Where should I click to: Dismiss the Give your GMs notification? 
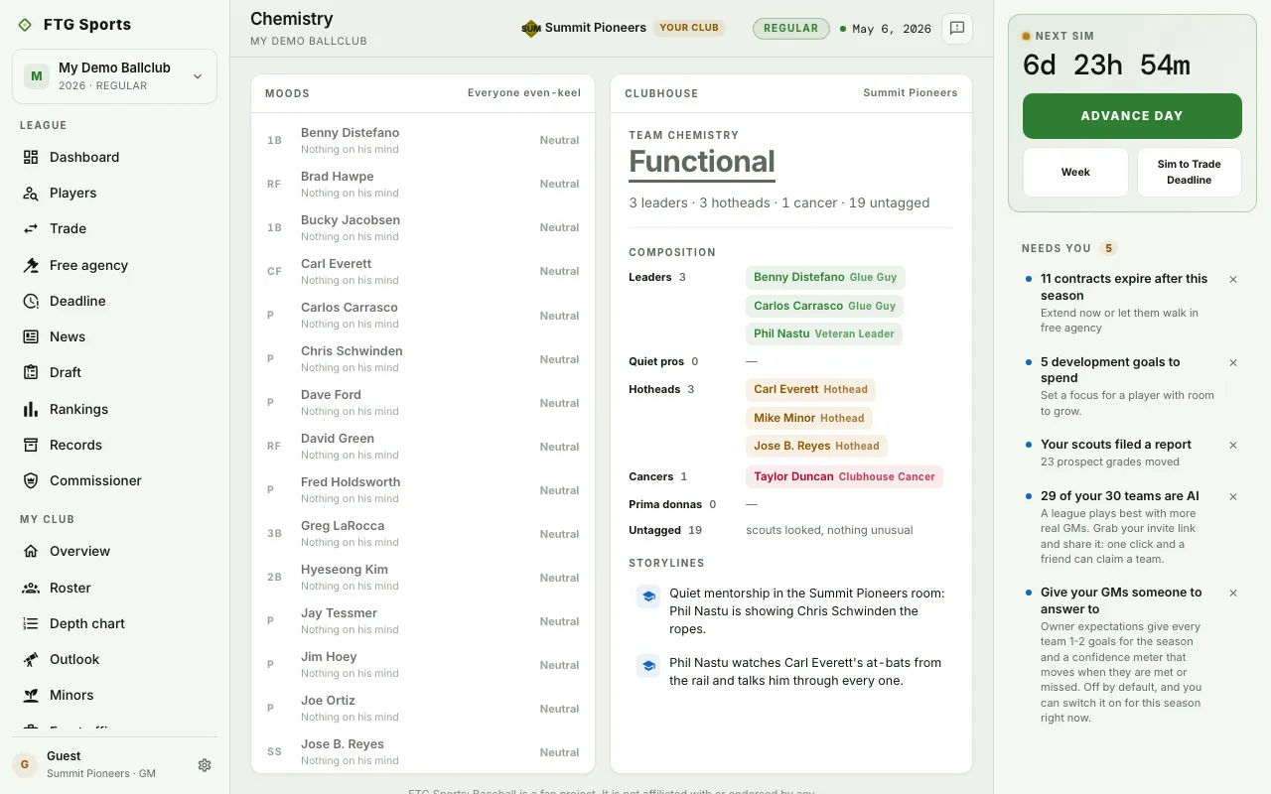(x=1233, y=594)
